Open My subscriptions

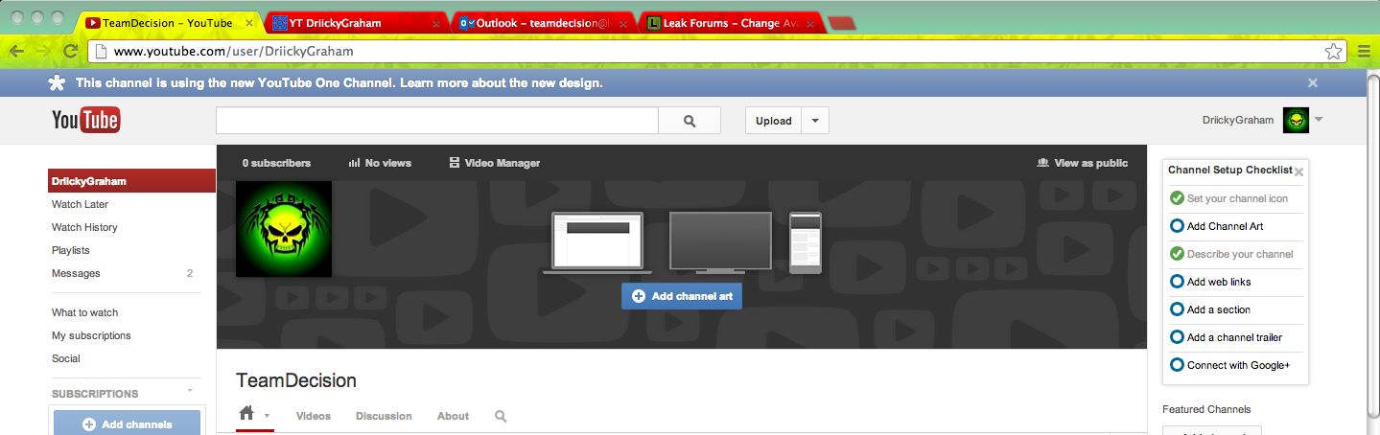[91, 335]
